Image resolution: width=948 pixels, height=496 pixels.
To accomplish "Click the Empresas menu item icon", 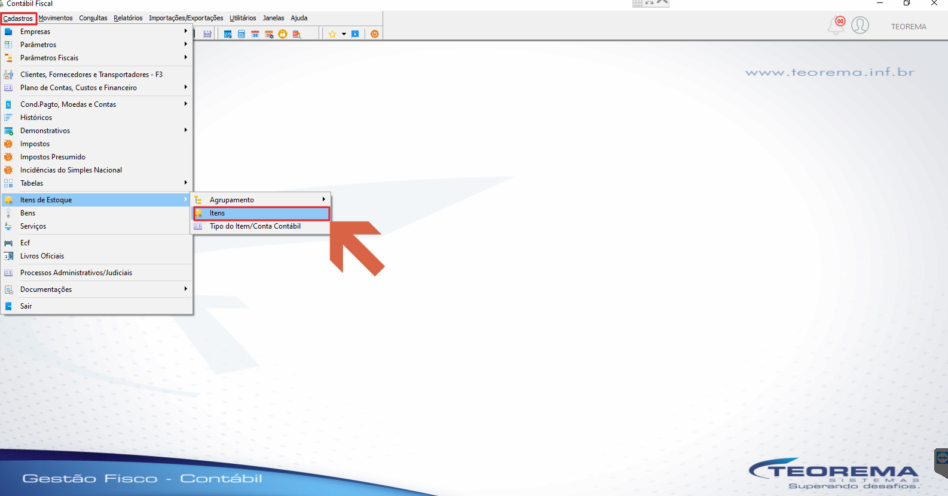I will point(8,32).
